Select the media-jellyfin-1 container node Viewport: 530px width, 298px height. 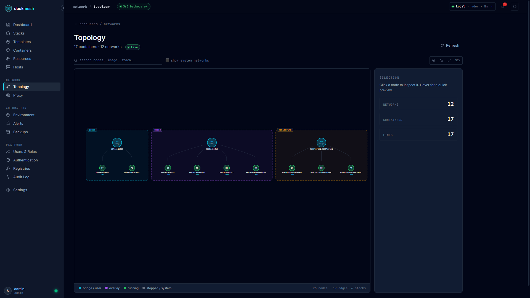[197, 168]
